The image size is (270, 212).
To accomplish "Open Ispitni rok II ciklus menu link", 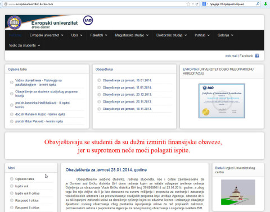I will (27, 193).
